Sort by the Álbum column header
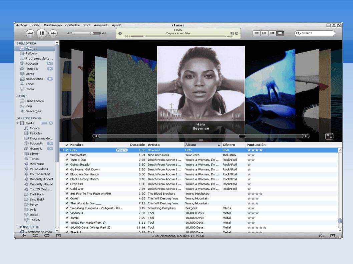353x264 pixels. click(203, 145)
